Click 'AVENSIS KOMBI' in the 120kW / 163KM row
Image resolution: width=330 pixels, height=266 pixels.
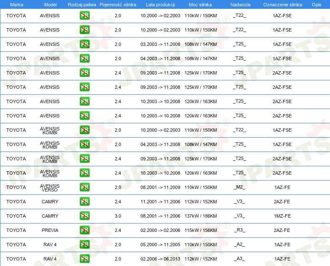point(50,174)
